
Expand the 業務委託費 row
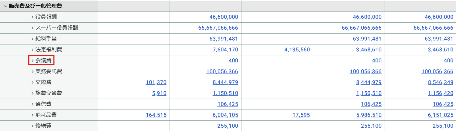click(33, 71)
